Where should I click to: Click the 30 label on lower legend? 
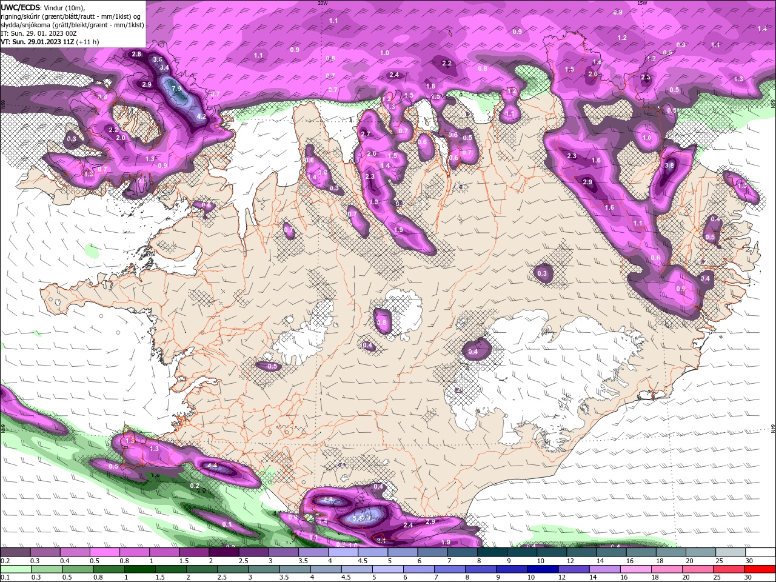click(x=748, y=577)
